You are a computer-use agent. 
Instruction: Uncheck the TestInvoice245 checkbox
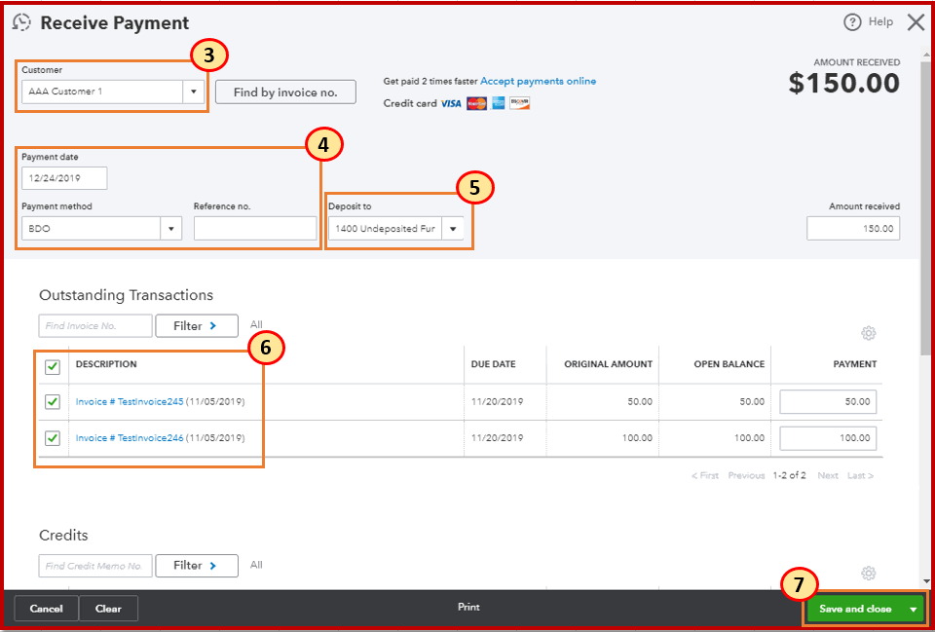(x=53, y=402)
